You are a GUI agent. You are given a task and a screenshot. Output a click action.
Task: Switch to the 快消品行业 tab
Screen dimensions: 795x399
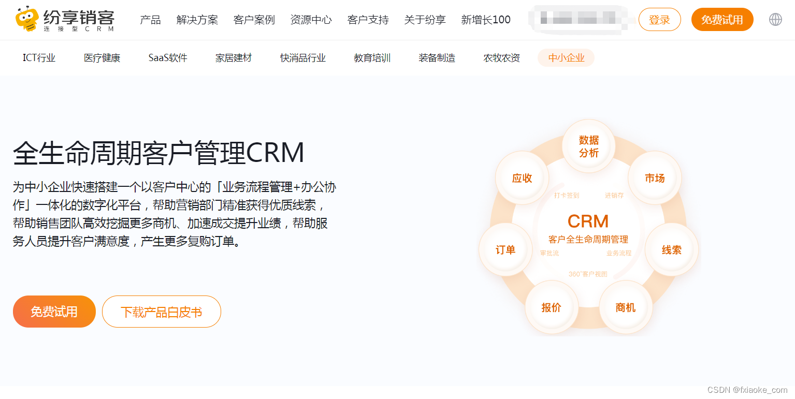pyautogui.click(x=303, y=58)
